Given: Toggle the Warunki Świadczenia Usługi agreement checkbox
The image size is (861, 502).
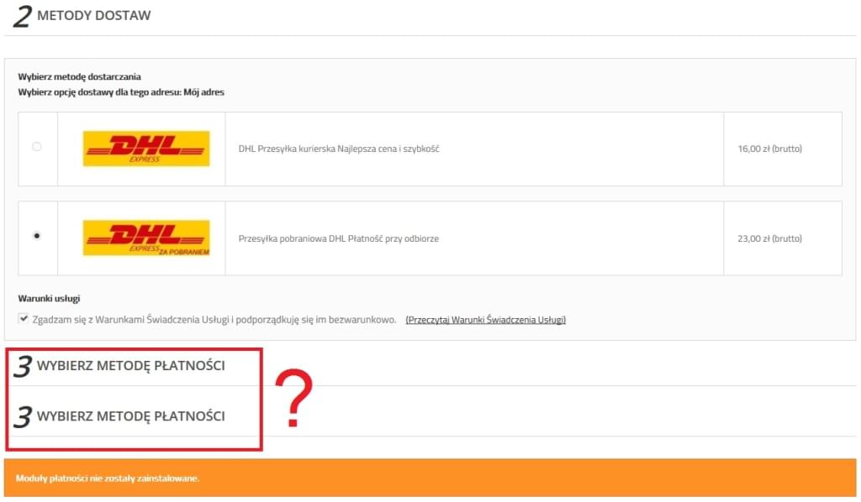Looking at the screenshot, I should tap(23, 319).
